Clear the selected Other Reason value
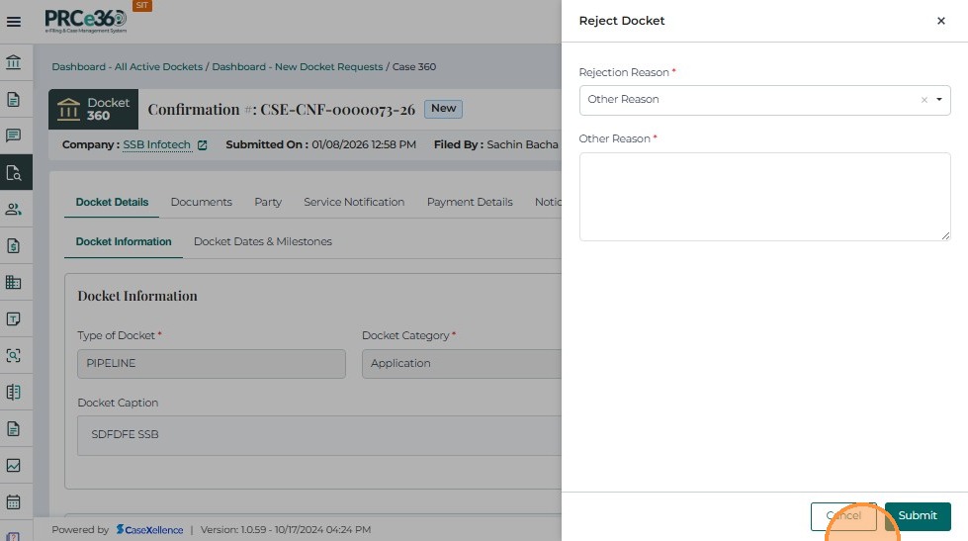 point(924,100)
